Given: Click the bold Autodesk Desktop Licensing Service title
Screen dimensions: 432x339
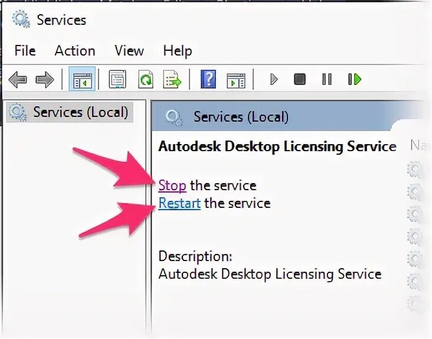Looking at the screenshot, I should [277, 146].
